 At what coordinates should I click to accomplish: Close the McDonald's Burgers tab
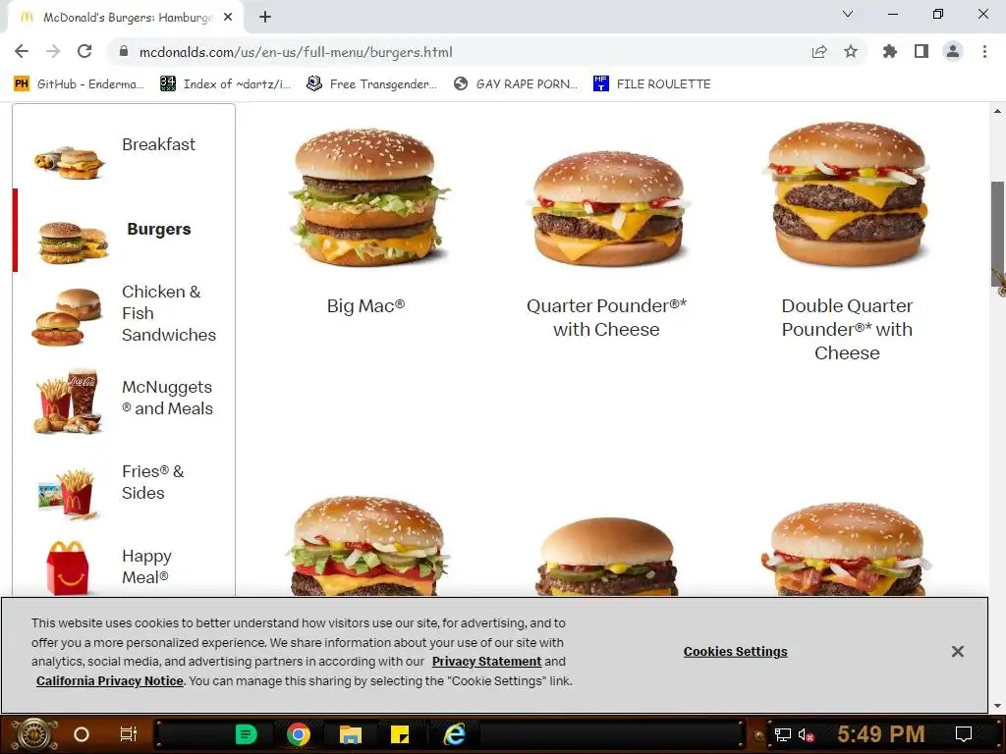(228, 18)
